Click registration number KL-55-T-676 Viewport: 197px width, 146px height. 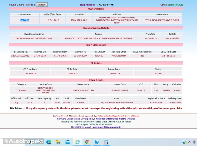click(x=106, y=5)
